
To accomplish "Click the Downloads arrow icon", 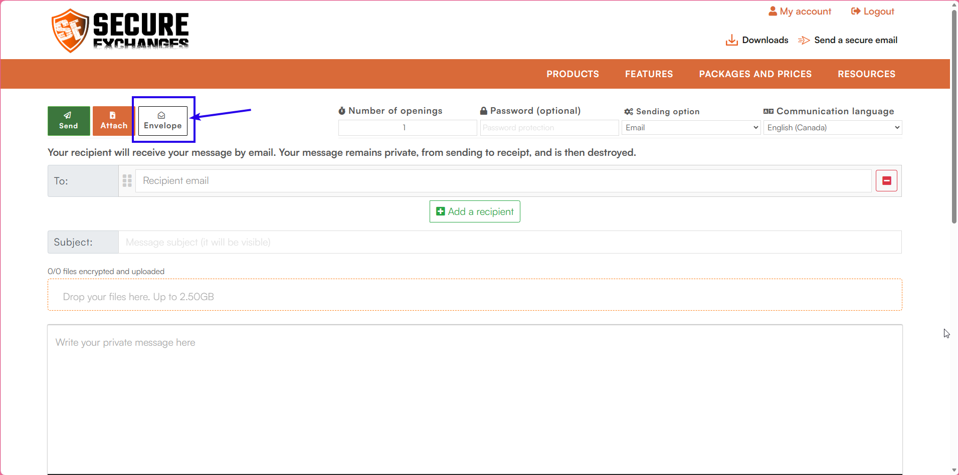I will click(732, 40).
